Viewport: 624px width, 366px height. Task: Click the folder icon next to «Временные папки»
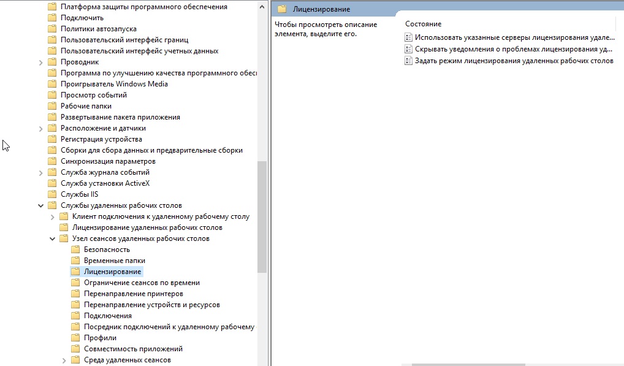click(75, 261)
